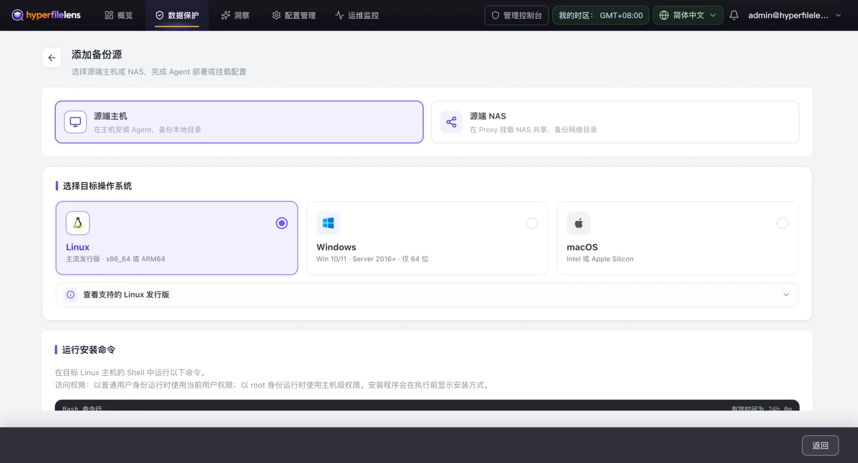Open the 运维监控 tab
This screenshot has height=463, width=858.
pyautogui.click(x=357, y=15)
